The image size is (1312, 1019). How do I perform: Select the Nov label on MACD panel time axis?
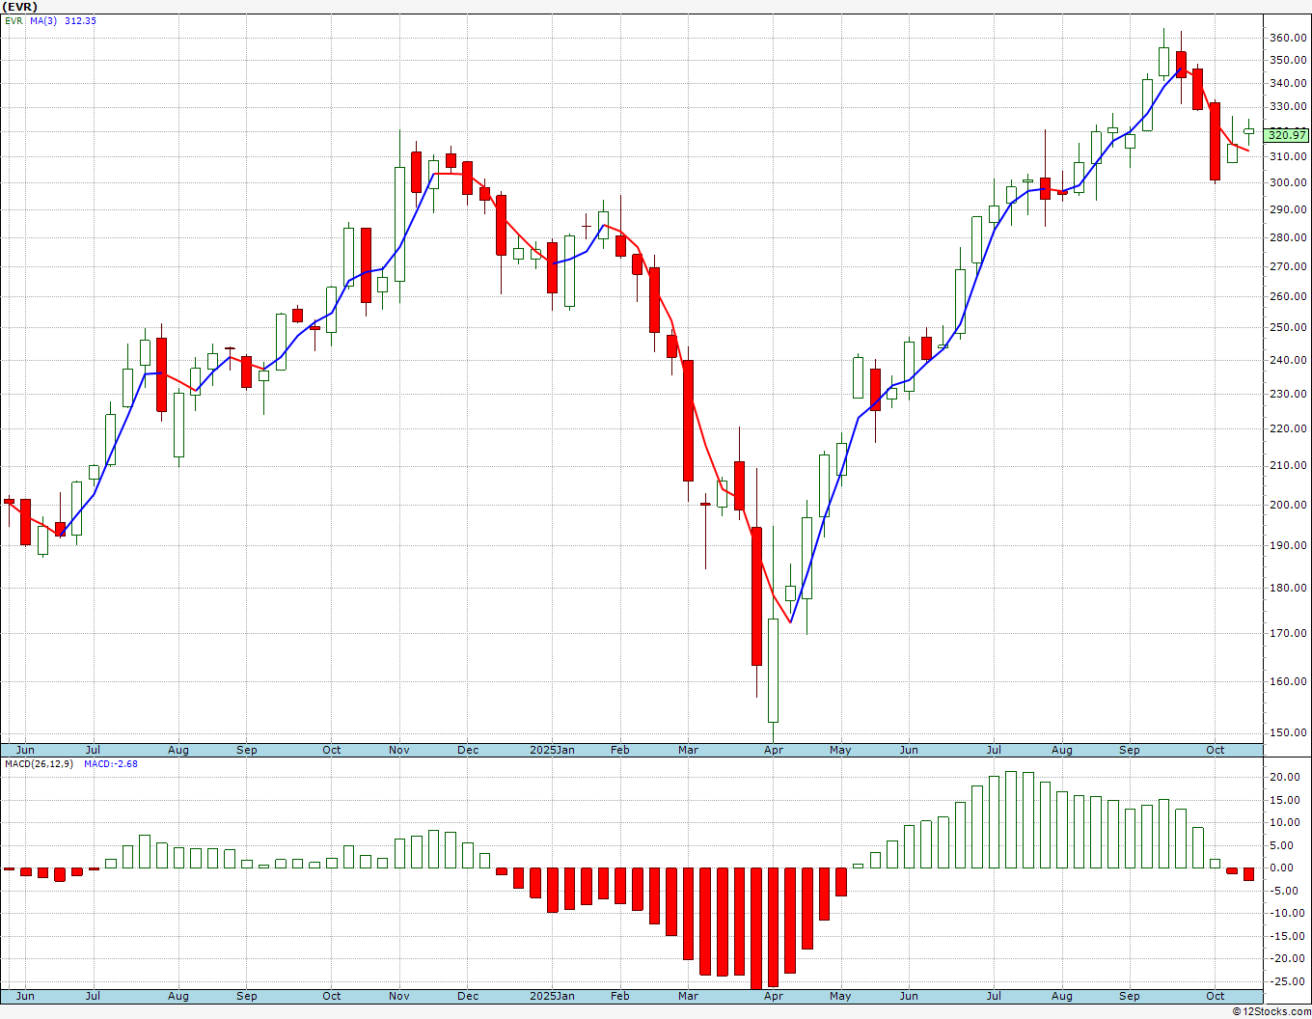(399, 996)
